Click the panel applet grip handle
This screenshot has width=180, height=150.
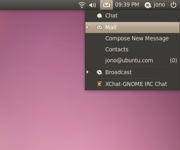pos(75,5)
